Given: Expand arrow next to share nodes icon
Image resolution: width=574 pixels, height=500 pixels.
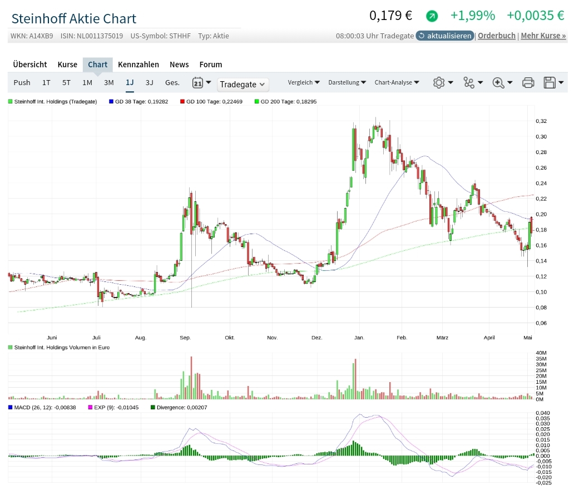Looking at the screenshot, I should tap(481, 82).
